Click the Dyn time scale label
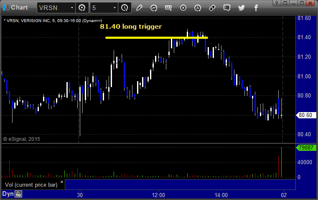 click(8, 194)
